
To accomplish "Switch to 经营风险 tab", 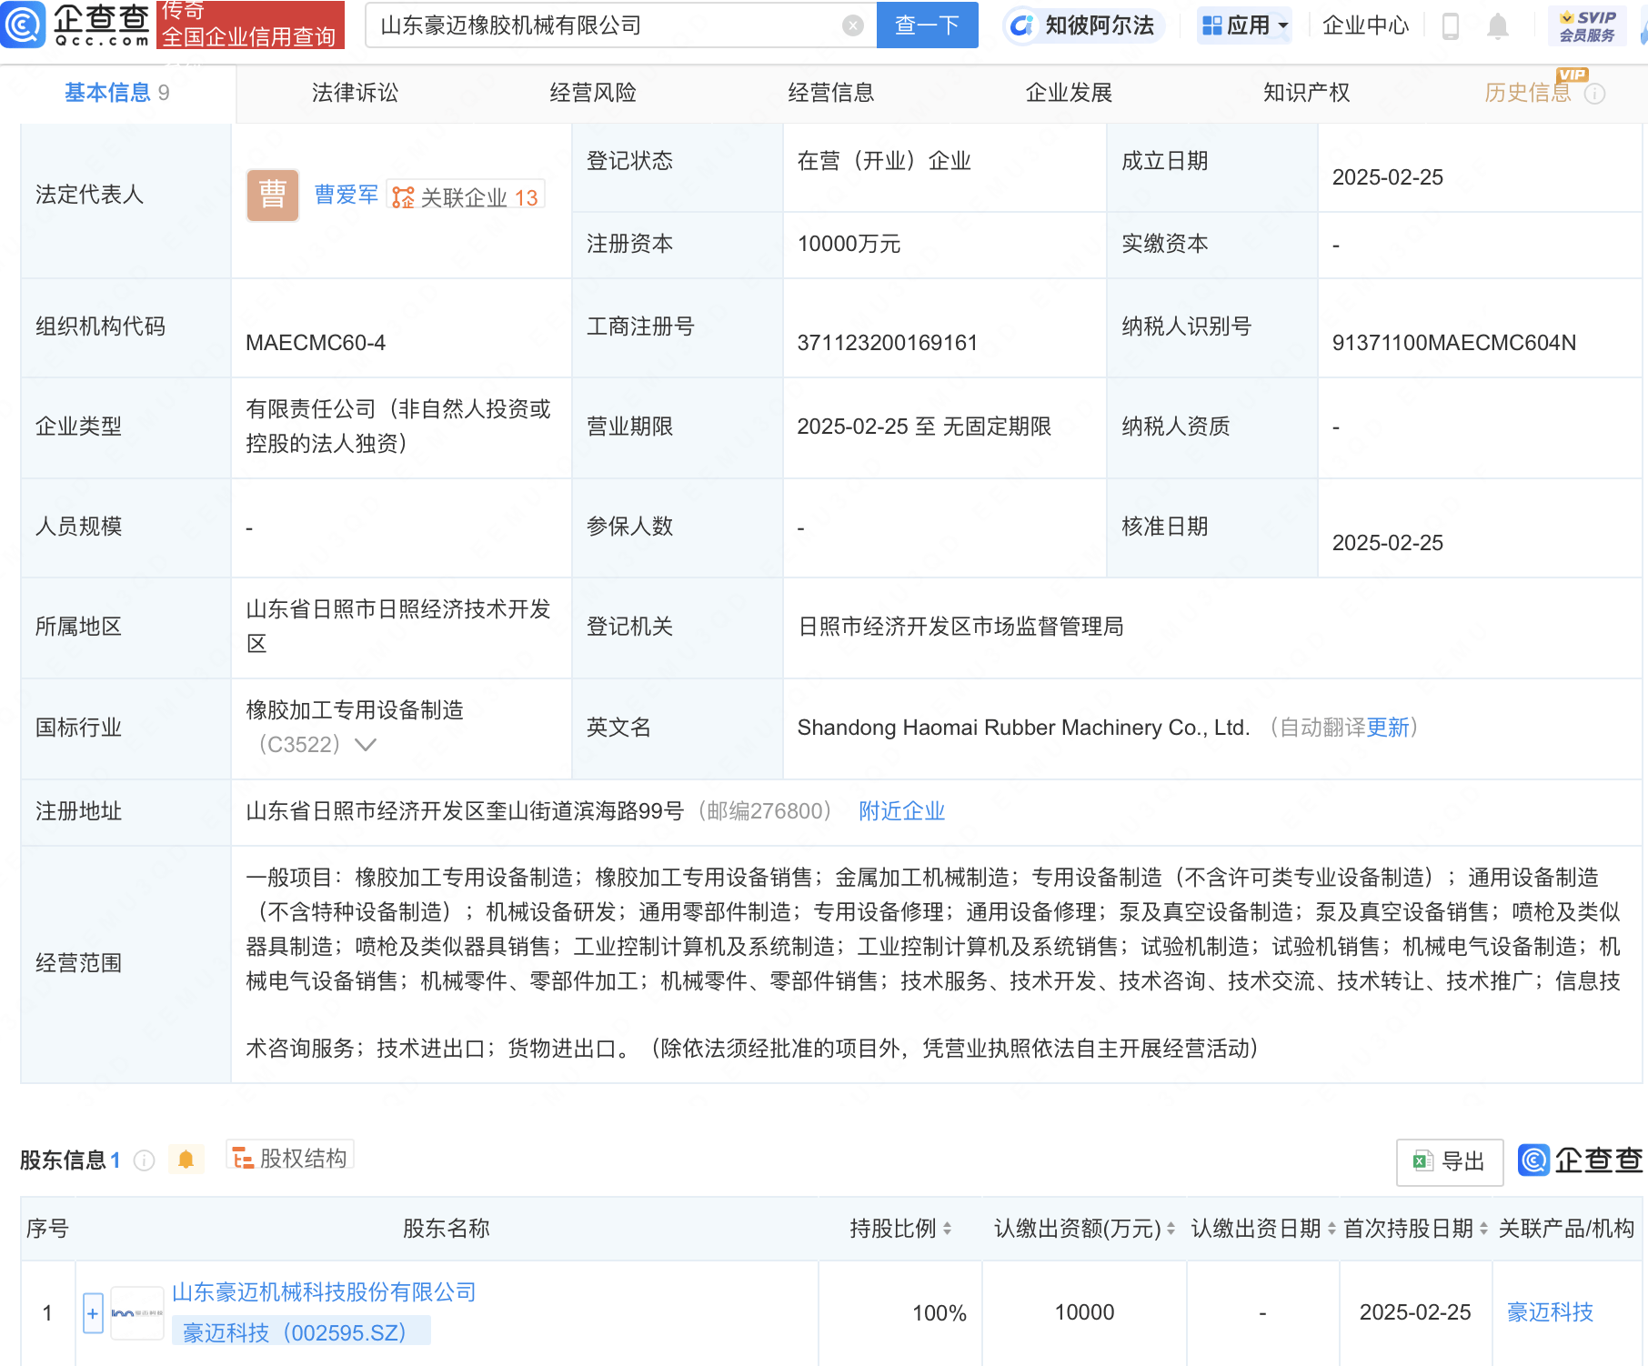I will click(x=593, y=93).
